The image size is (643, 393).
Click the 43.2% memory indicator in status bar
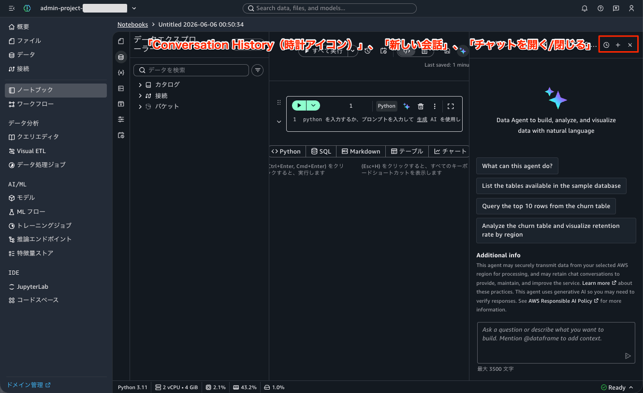[245, 387]
